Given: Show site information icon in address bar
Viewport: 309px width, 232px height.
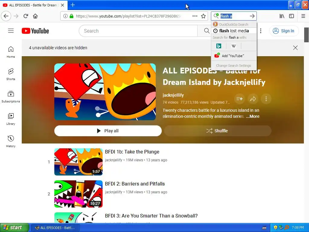Looking at the screenshot, I should pyautogui.click(x=65, y=16).
